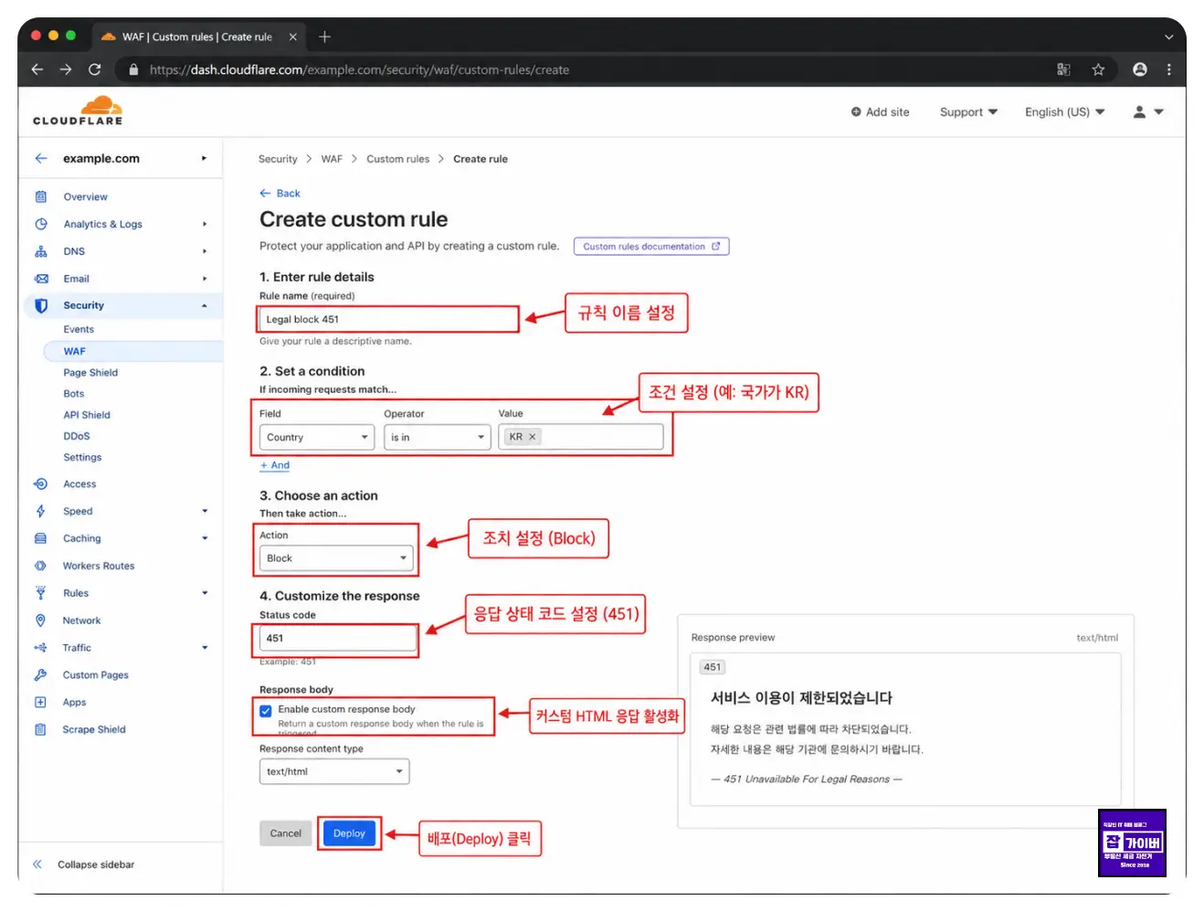Click the browser forward arrow

[x=66, y=69]
